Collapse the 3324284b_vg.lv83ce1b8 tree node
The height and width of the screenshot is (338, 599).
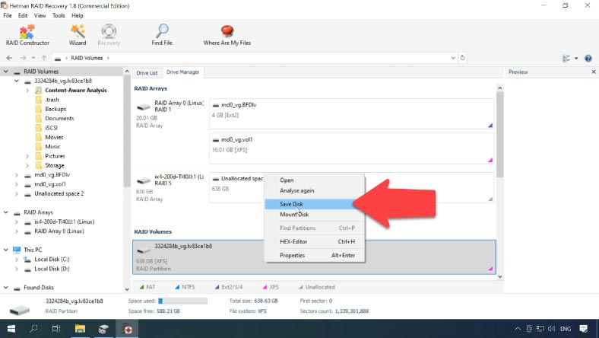[17, 81]
